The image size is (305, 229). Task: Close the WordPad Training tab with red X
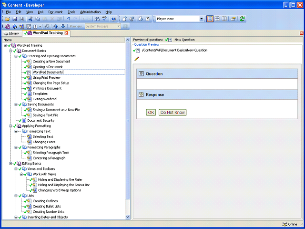coord(66,33)
